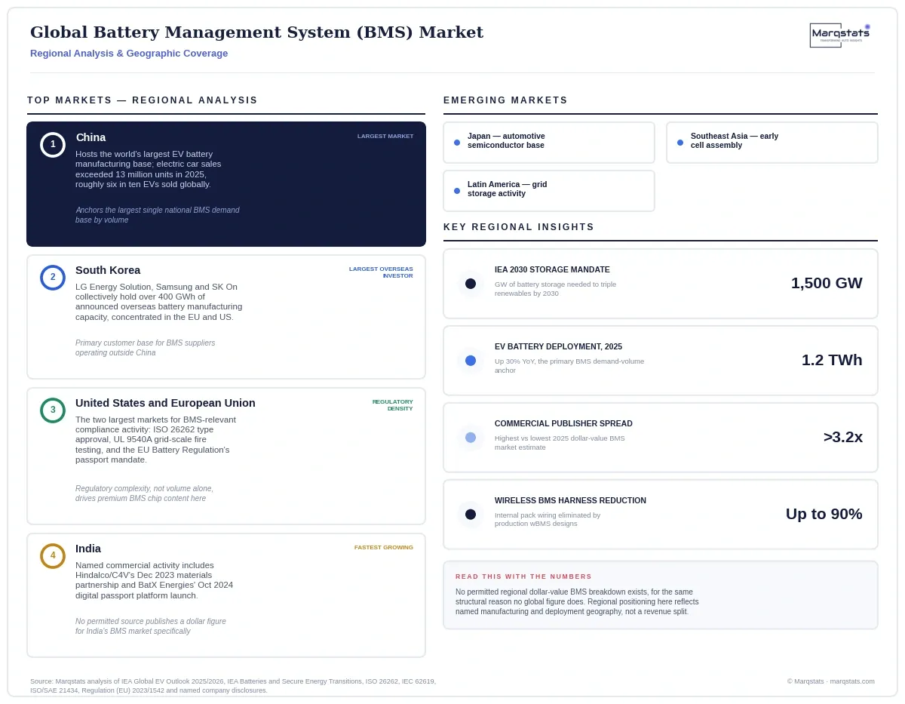The width and height of the screenshot is (905, 704).
Task: Select United States and European Union title
Action: pyautogui.click(x=165, y=403)
